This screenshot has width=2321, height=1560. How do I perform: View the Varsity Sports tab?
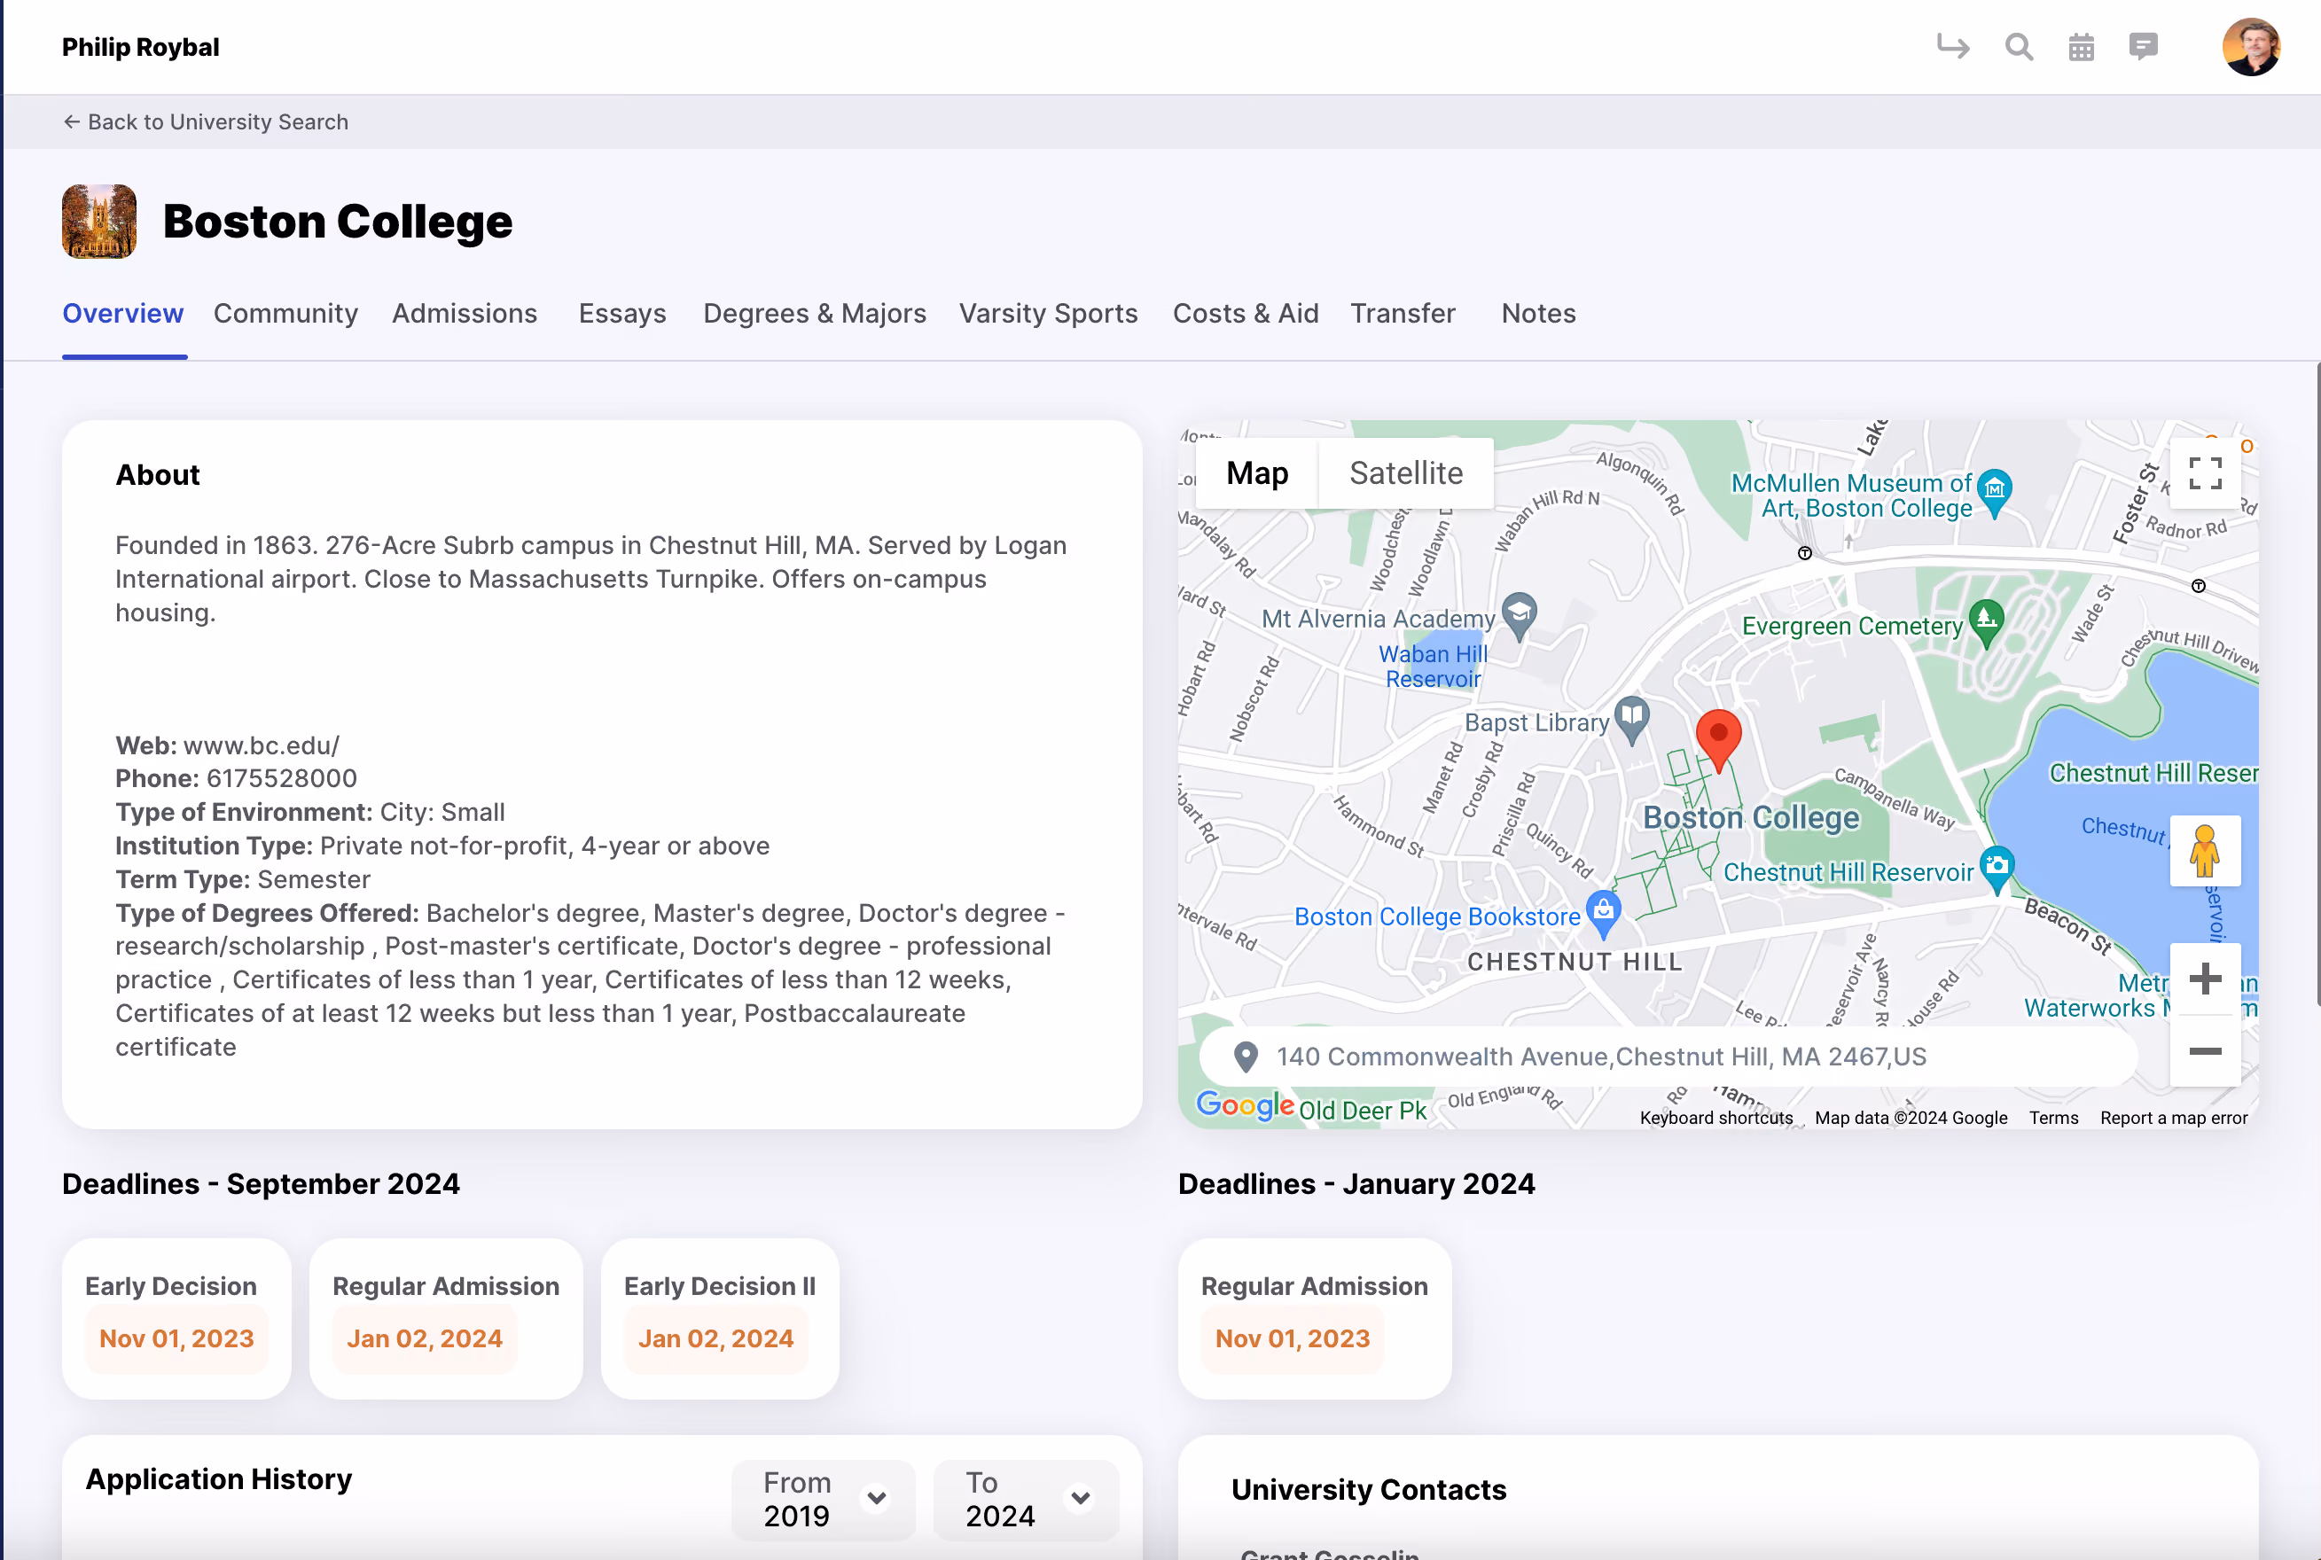[1049, 314]
